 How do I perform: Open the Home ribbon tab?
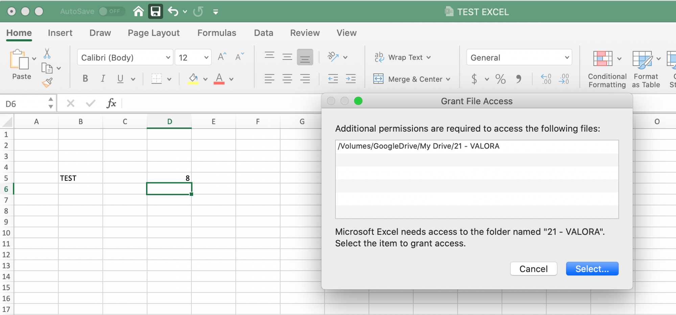(19, 33)
